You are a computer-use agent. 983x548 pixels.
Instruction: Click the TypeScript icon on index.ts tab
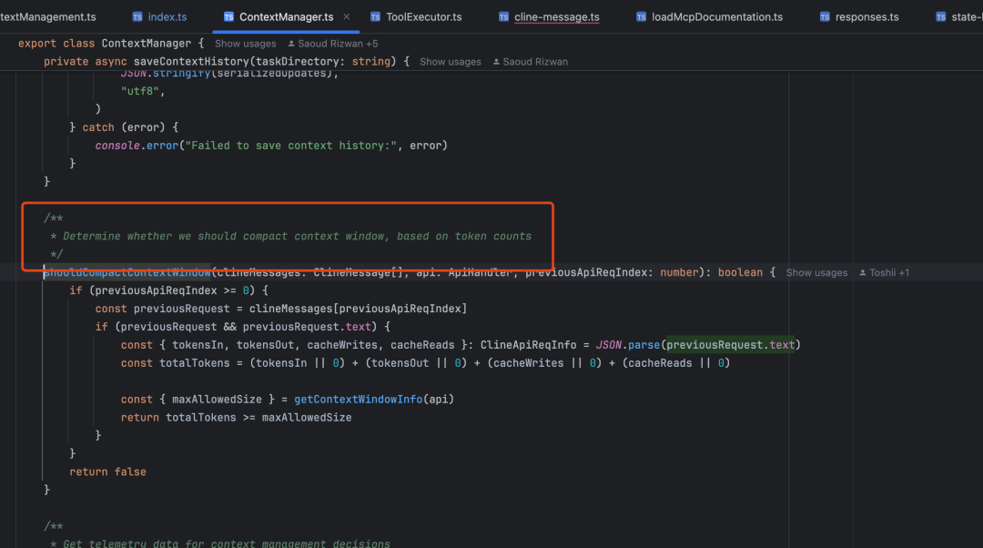(137, 17)
